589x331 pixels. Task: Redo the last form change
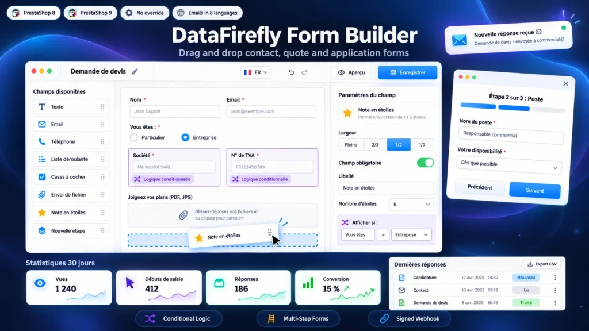(305, 72)
